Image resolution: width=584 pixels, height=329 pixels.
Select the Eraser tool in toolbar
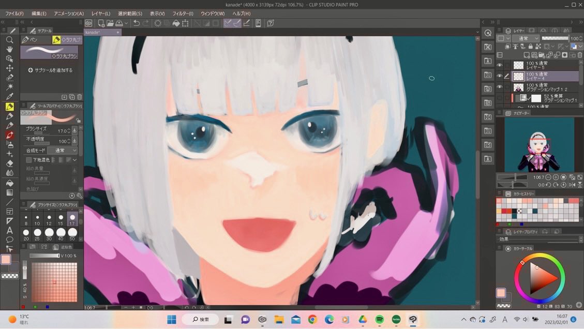[10, 163]
